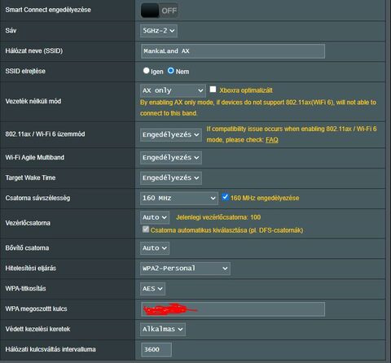Open the Bővítő csatorna Auto dropdown
Viewport: 391px width, 363px height.
click(155, 248)
